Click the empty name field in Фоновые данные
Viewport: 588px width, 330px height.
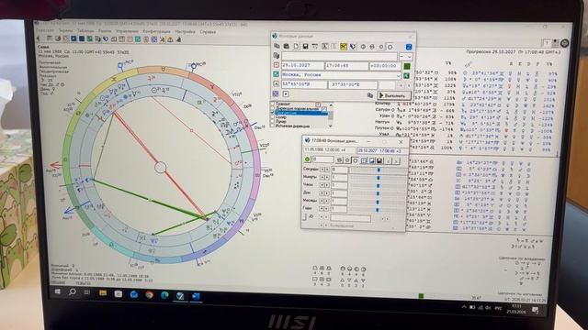[340, 56]
